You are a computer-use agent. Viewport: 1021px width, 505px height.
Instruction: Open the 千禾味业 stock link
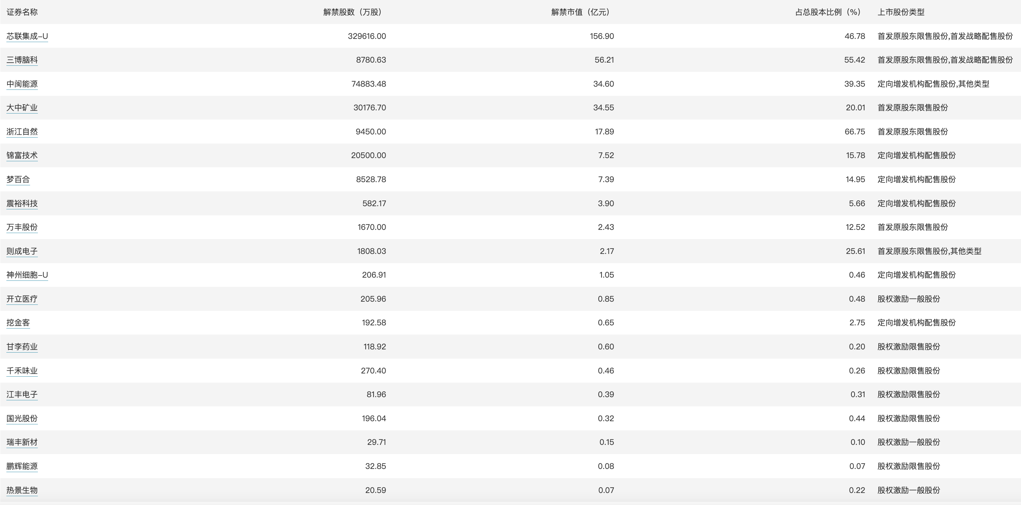(22, 371)
